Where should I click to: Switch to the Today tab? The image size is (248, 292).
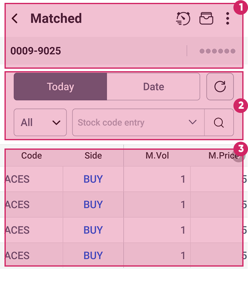click(x=60, y=87)
